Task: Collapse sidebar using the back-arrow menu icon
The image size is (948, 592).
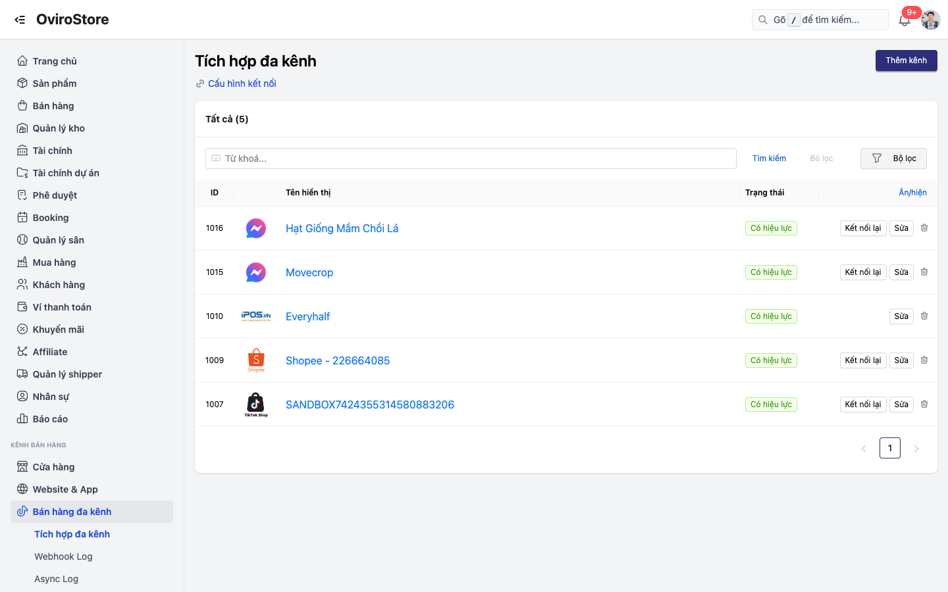Action: (20, 20)
